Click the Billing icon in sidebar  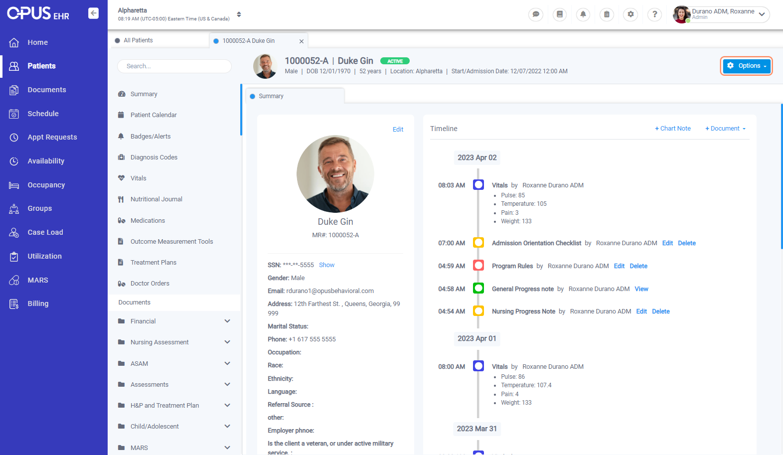click(14, 303)
